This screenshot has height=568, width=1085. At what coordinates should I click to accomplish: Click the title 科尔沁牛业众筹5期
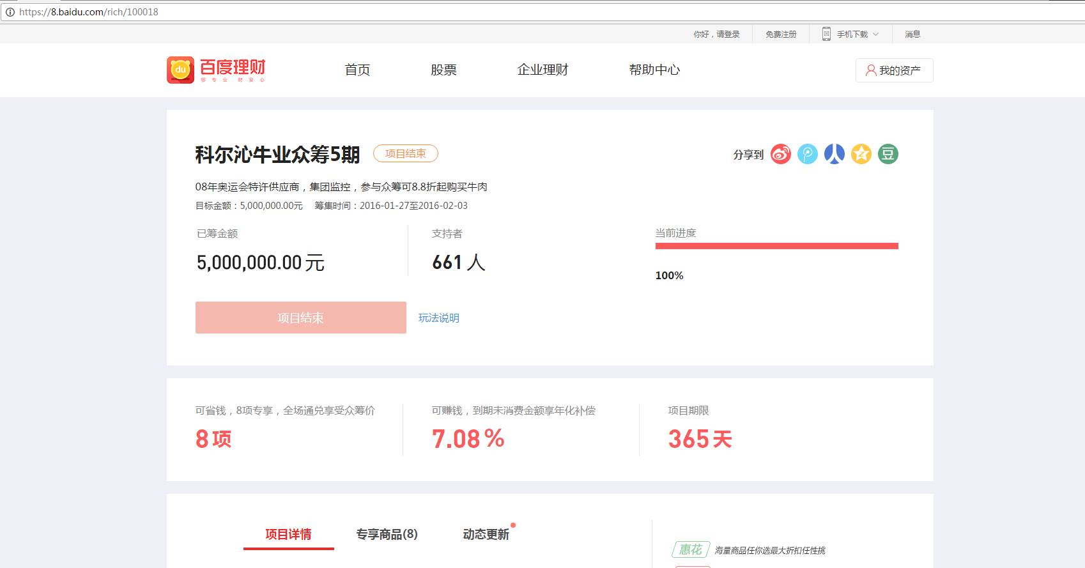tap(277, 154)
